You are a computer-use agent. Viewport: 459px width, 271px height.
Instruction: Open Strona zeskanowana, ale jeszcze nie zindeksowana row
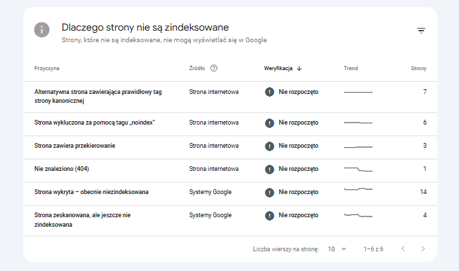[x=230, y=221]
